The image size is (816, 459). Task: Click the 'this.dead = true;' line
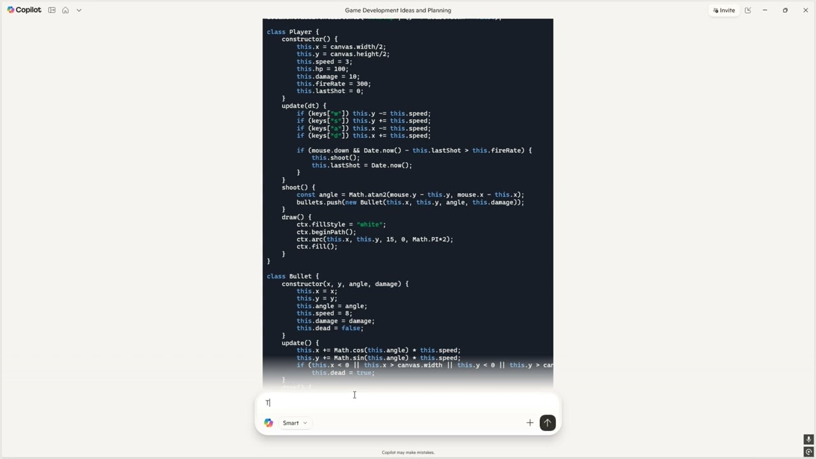(x=343, y=372)
